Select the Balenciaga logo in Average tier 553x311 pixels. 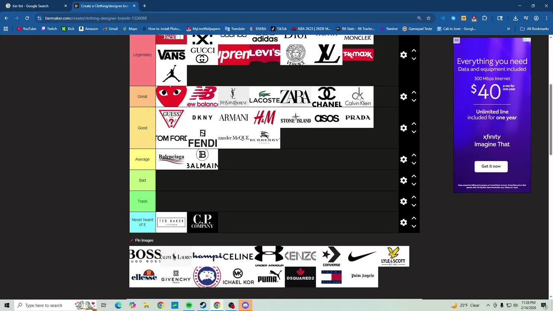click(x=172, y=159)
